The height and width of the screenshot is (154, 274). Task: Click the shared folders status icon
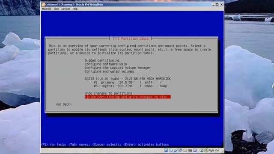pos(185,150)
